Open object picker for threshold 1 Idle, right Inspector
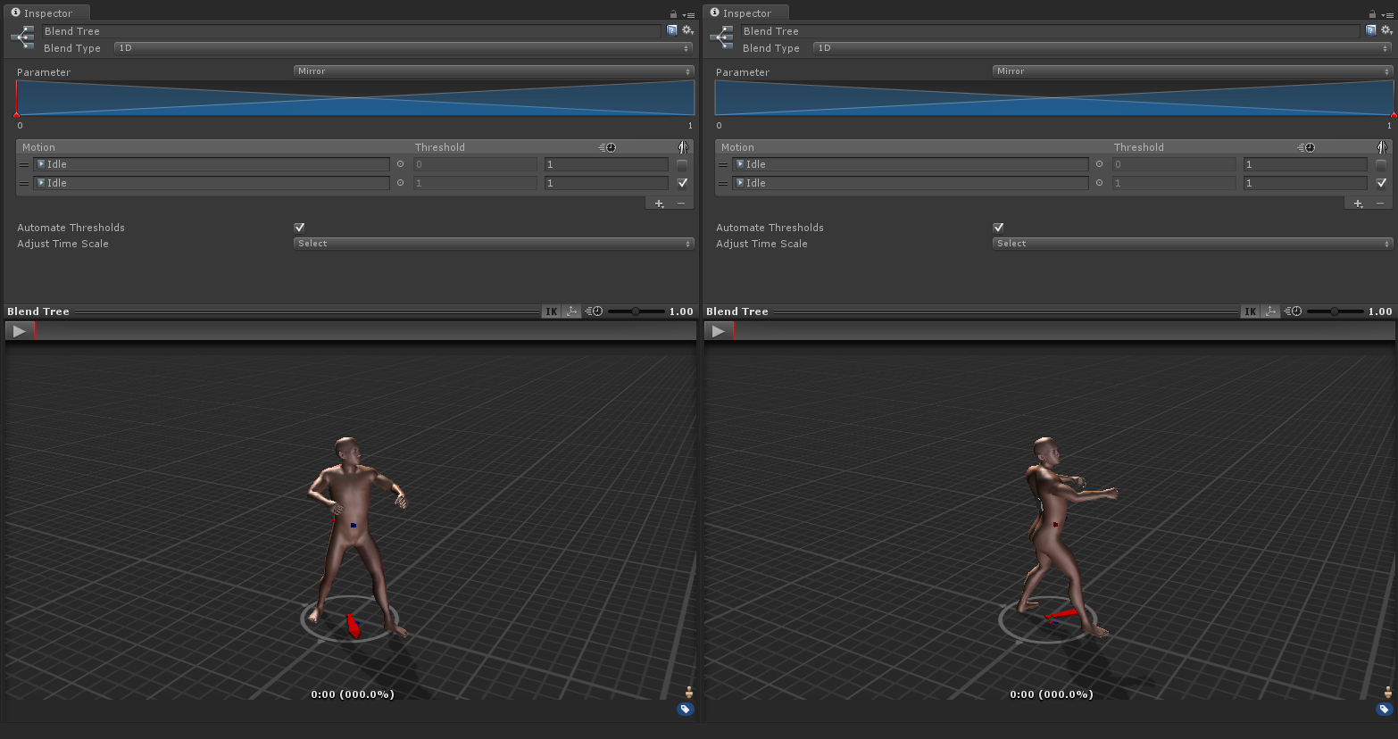1398x739 pixels. click(x=1099, y=183)
